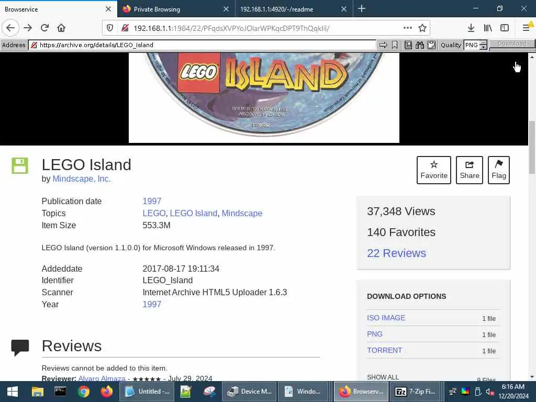Image resolution: width=536 pixels, height=402 pixels.
Task: Click the Favorite button
Action: coord(434,170)
